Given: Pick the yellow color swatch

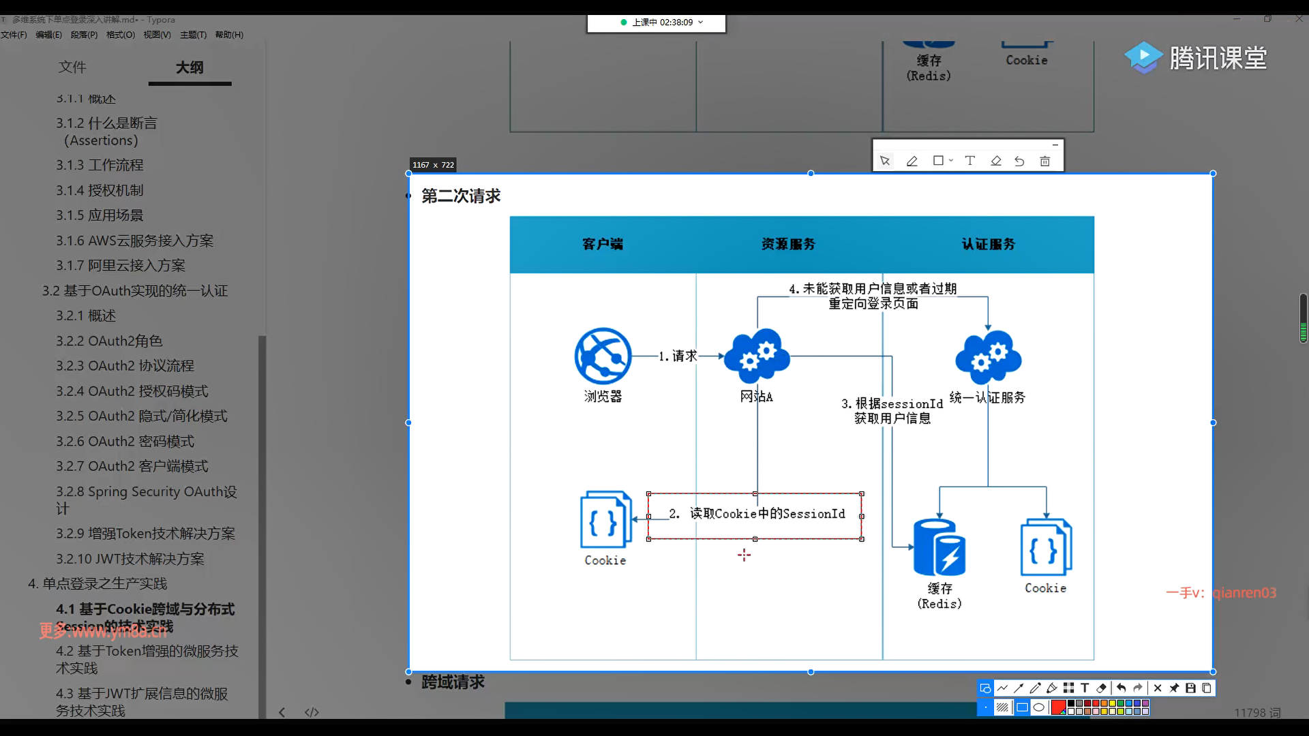Looking at the screenshot, I should (1112, 703).
